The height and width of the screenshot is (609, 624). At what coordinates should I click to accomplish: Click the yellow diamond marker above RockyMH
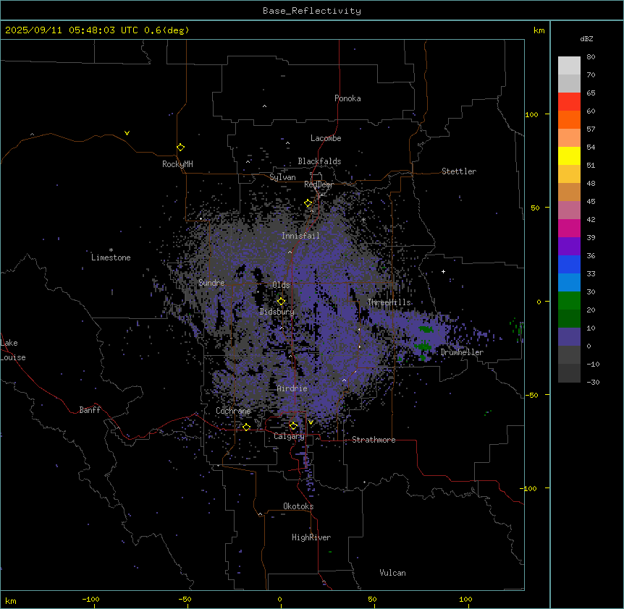(181, 148)
